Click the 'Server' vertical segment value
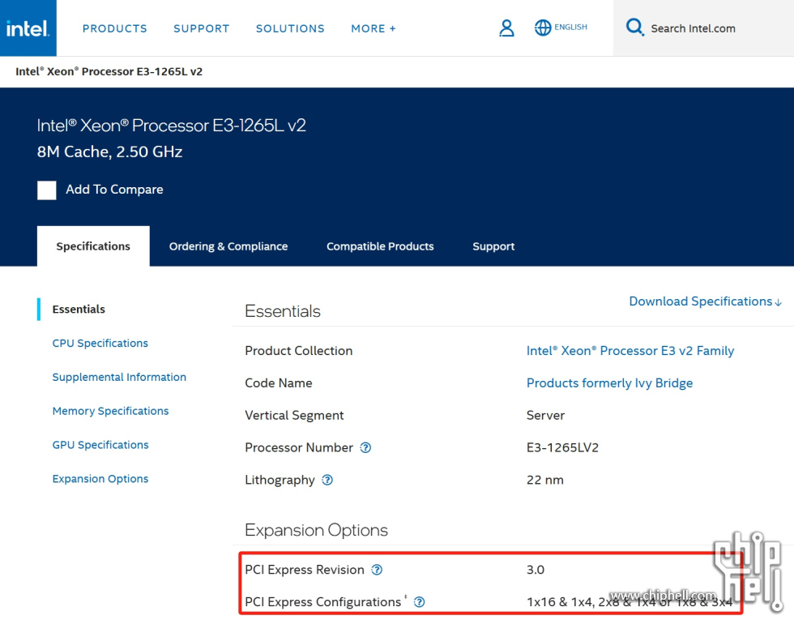 click(x=545, y=416)
